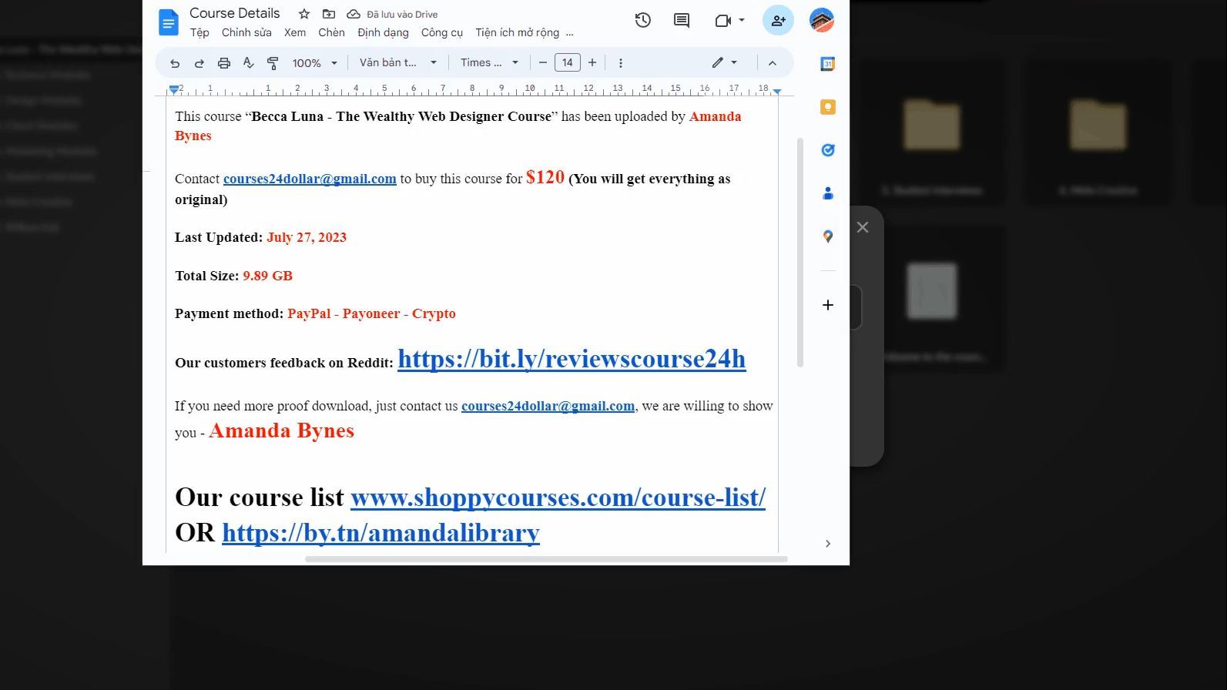Open Google Calendar side panel
This screenshot has width=1227, height=690.
coord(828,64)
